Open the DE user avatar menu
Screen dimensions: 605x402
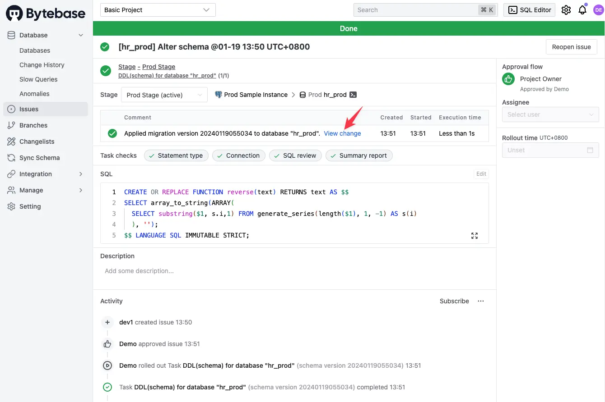598,10
